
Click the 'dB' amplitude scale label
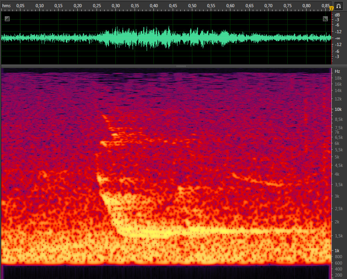pos(337,15)
